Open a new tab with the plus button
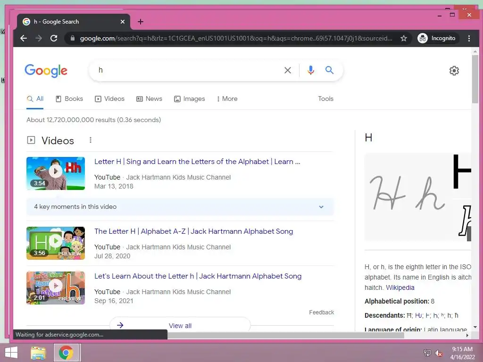Screen dimensions: 483x362 point(141,22)
